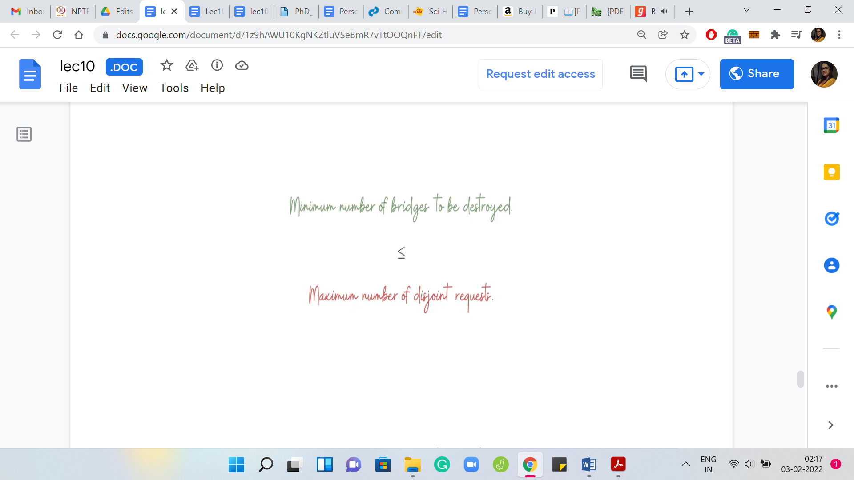Screen dimensions: 854x480
Task: Click Request edit access button
Action: (540, 74)
